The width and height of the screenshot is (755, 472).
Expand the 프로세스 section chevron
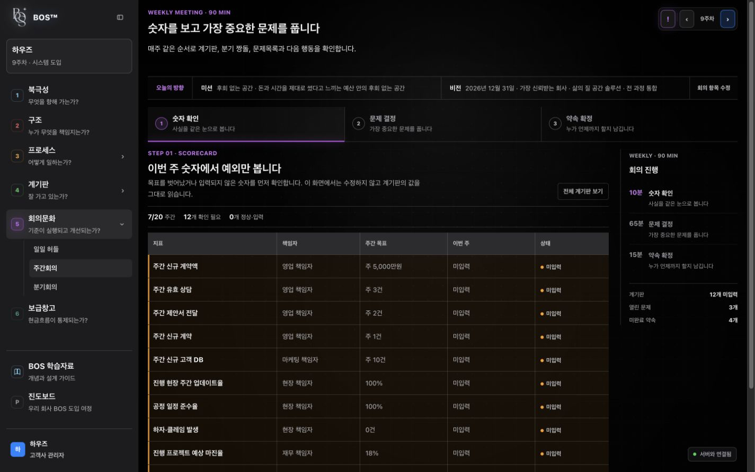click(122, 157)
